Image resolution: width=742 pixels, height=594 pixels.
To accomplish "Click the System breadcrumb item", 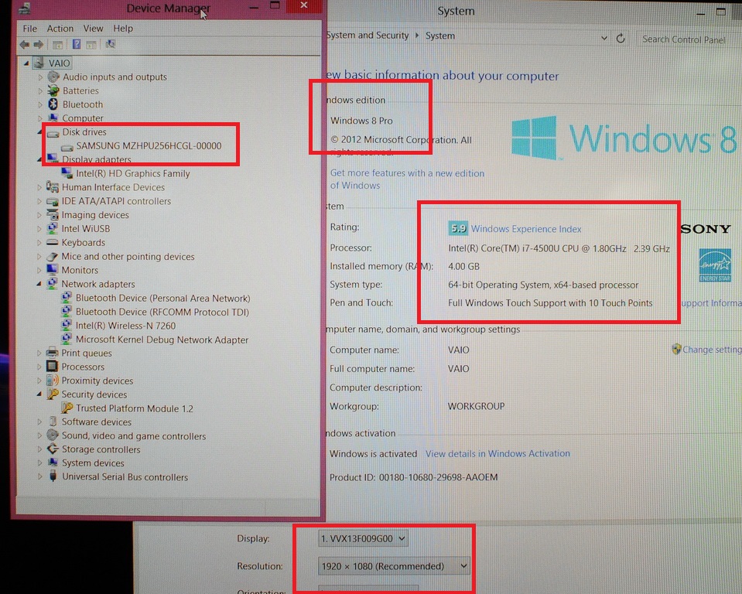I will point(440,36).
